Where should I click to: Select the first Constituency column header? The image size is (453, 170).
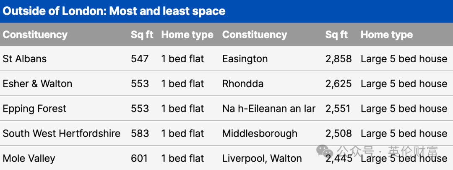(35, 35)
